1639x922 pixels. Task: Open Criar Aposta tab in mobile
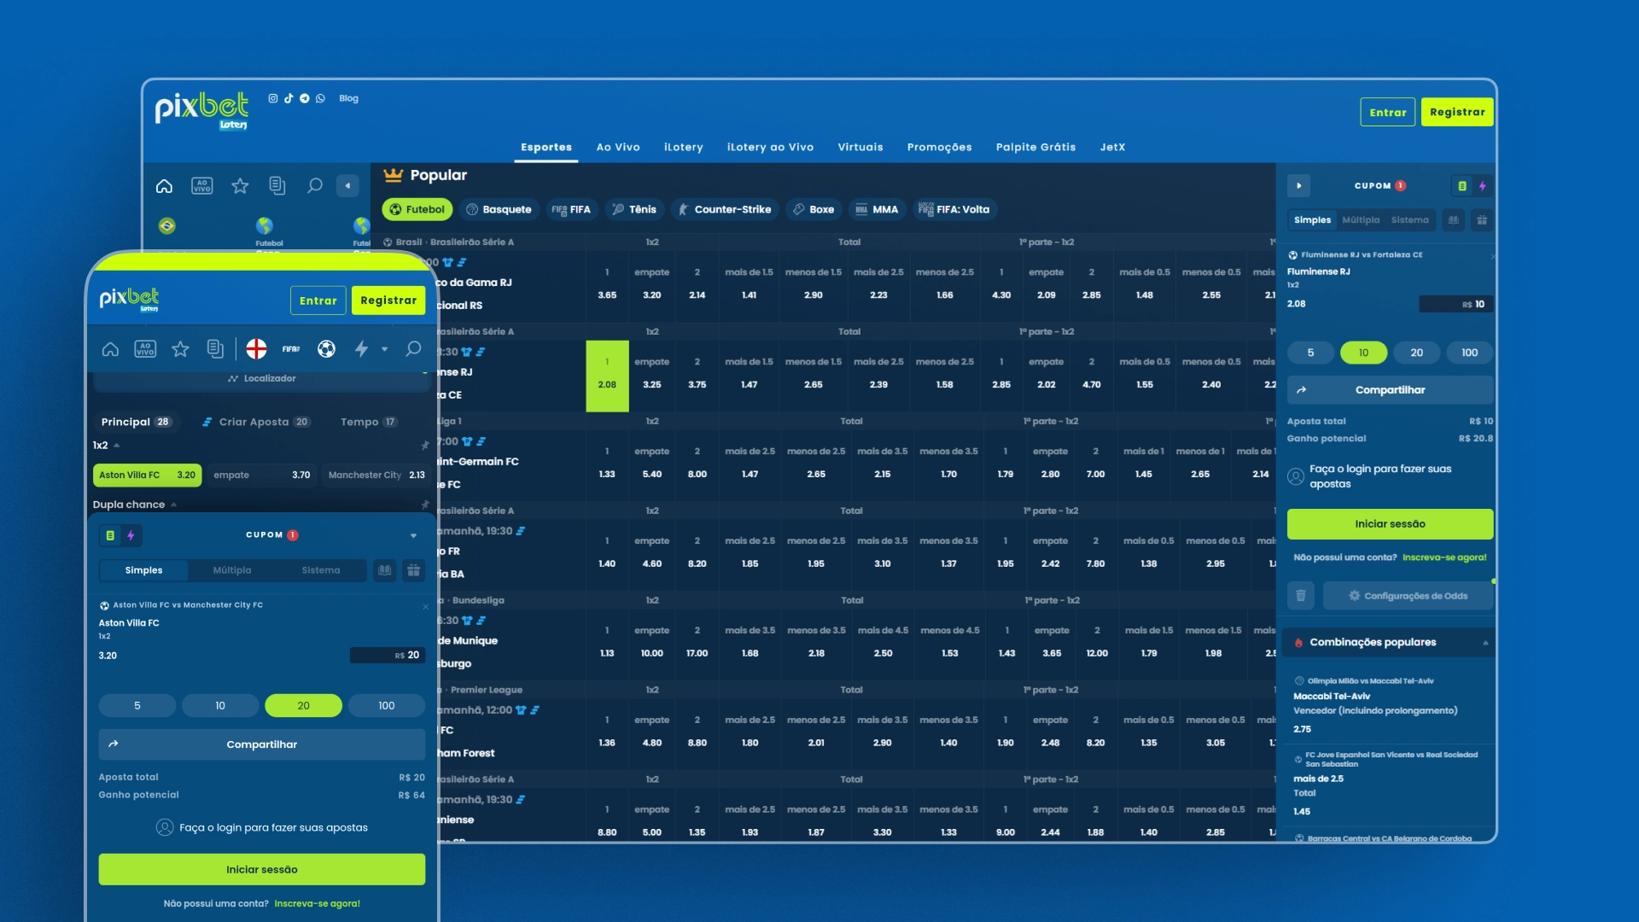click(255, 422)
